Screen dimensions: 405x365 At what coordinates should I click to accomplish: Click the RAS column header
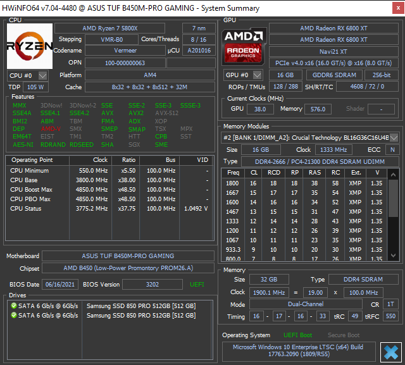pyautogui.click(x=315, y=173)
